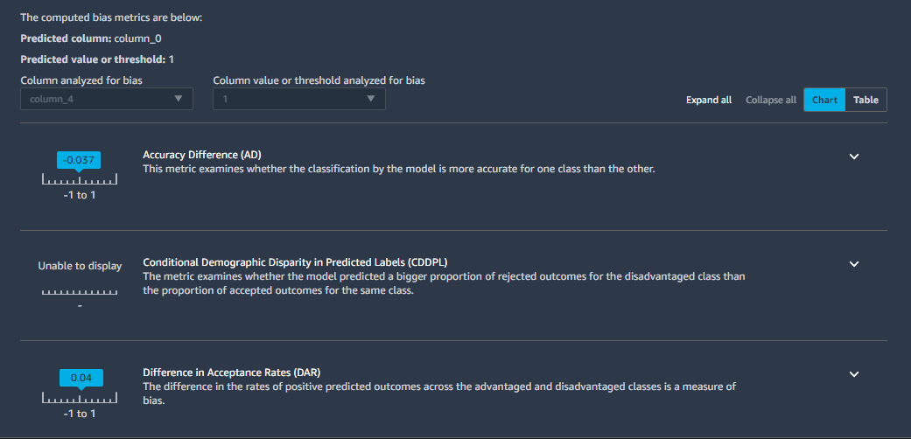
Task: Select the Accuracy Difference (AD) title
Action: pyautogui.click(x=201, y=155)
